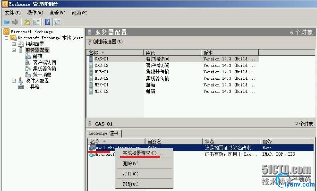Open Help via the question mark icon
This screenshot has width=317, height=191.
(x=47, y=22)
